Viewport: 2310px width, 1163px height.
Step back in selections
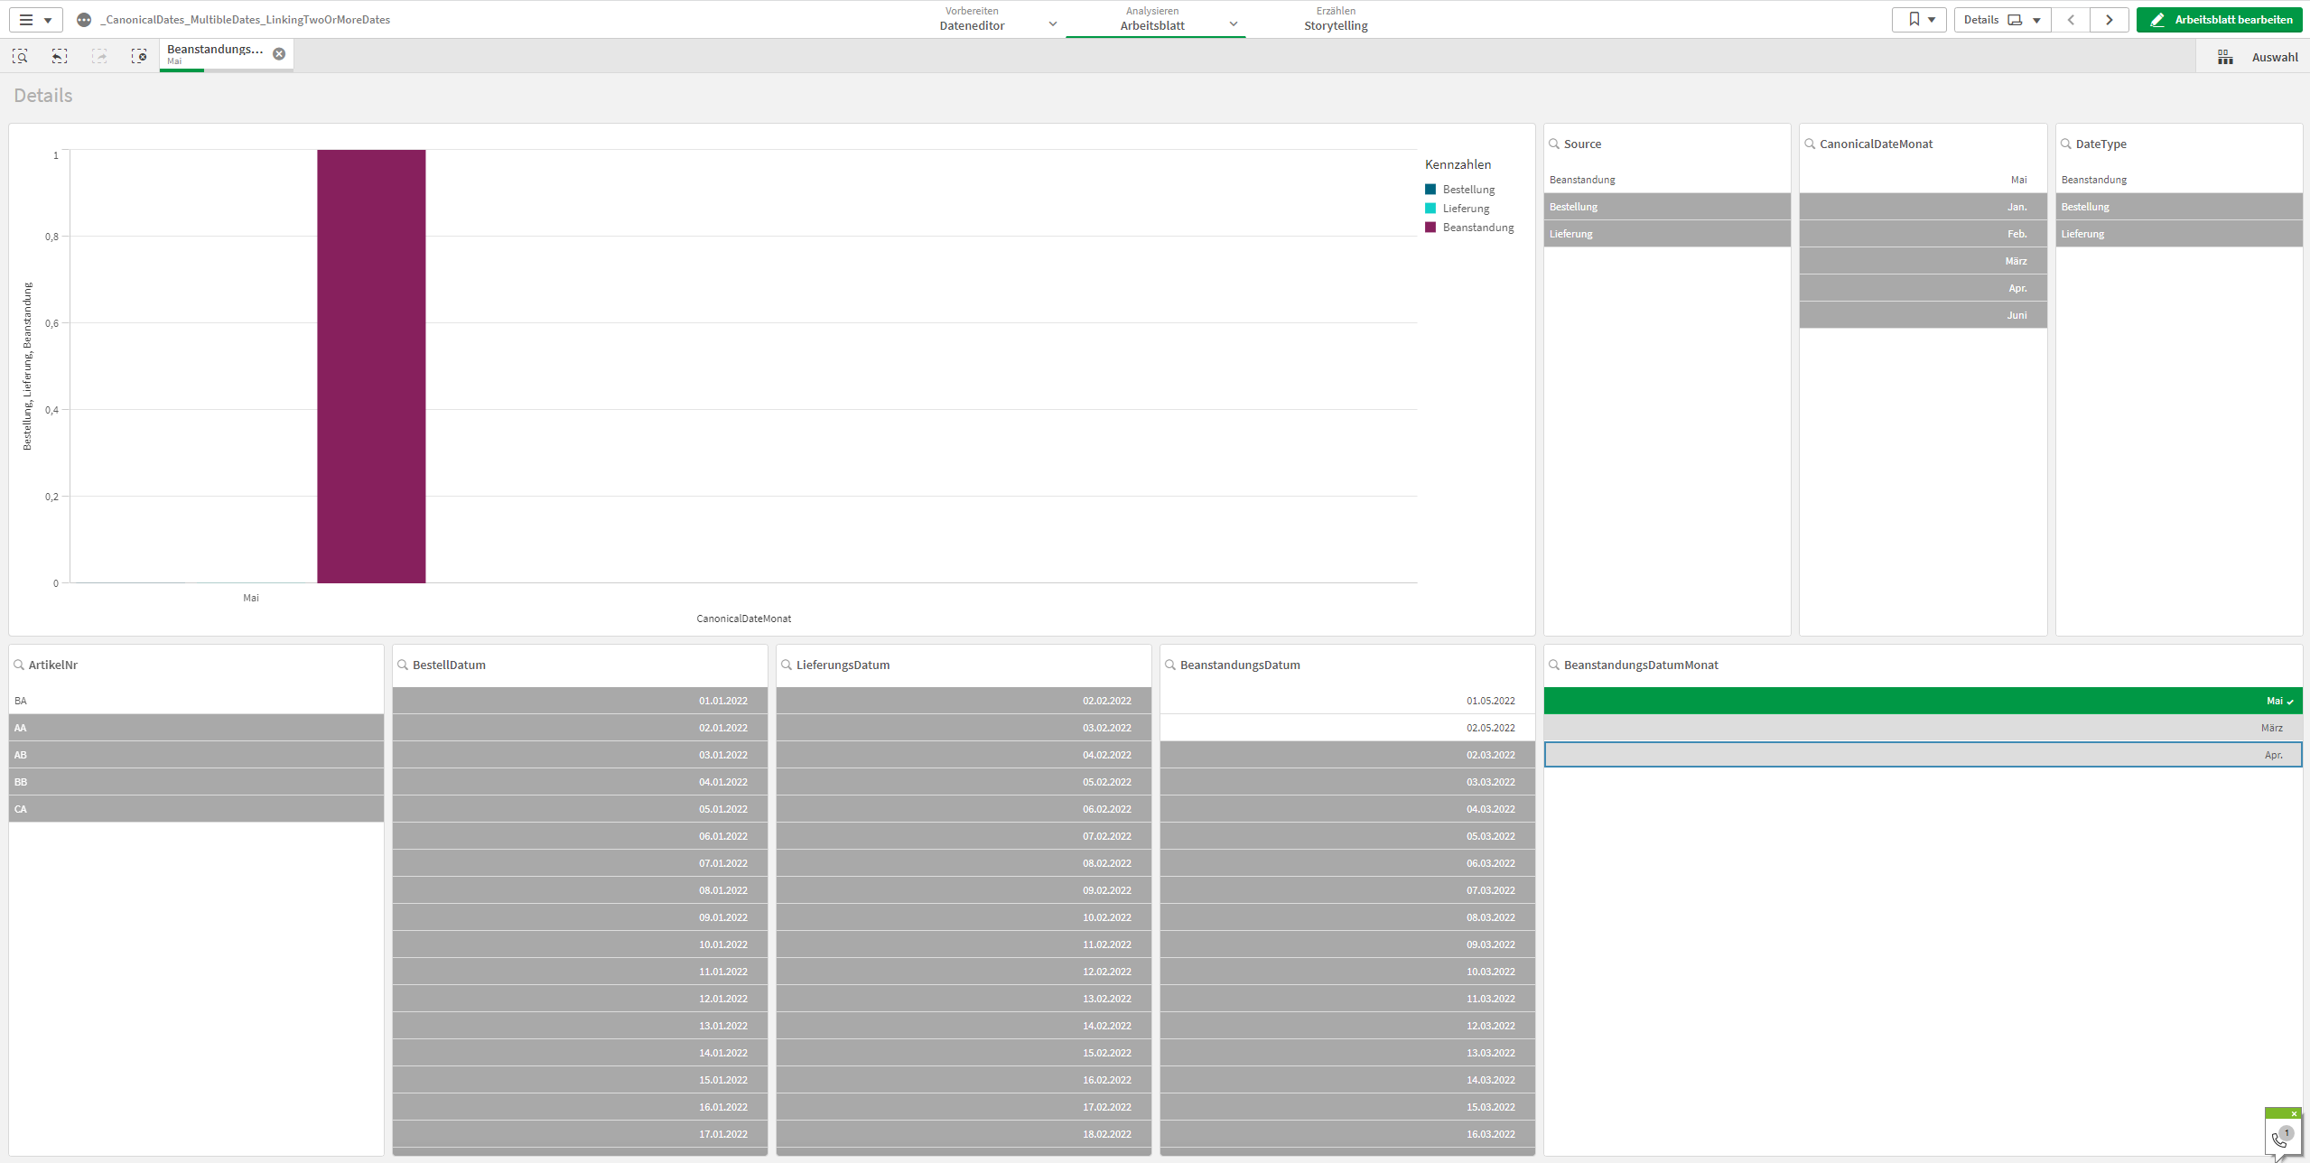60,56
